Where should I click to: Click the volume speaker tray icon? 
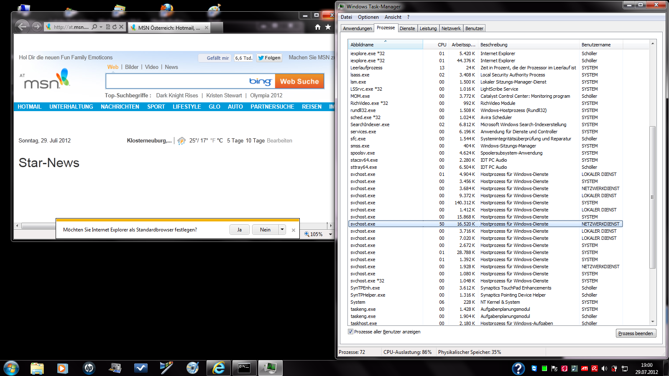pyautogui.click(x=604, y=368)
